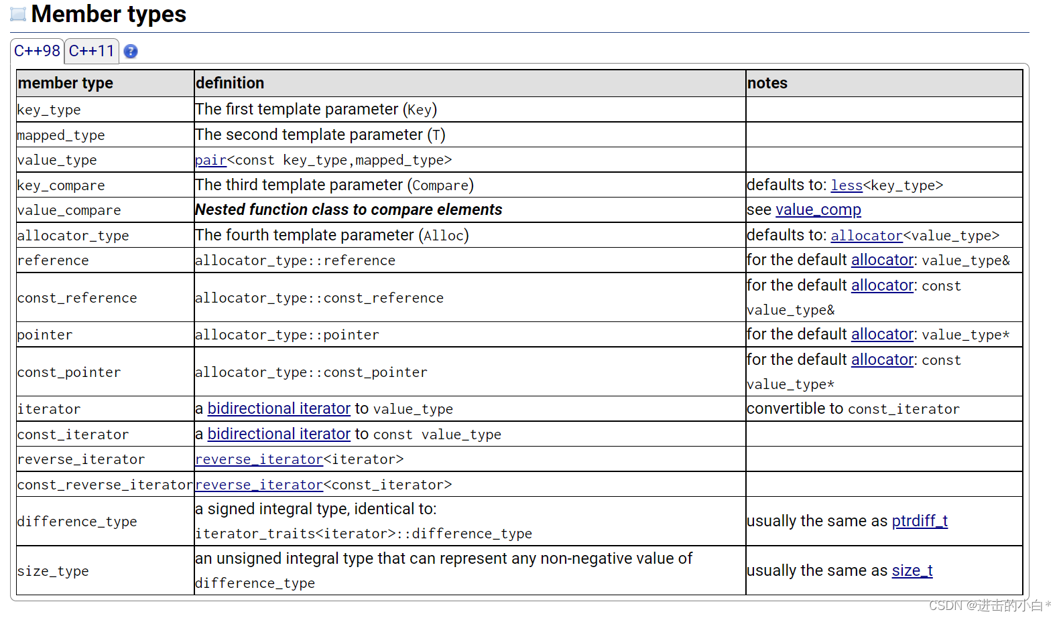1061x618 pixels.
Task: Click the allocator_type::const_pointer definition
Action: (311, 372)
